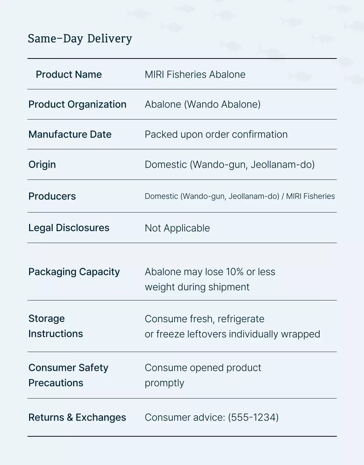Viewport: 364px width, 465px height.
Task: Click the Not Applicable value
Action: click(177, 228)
